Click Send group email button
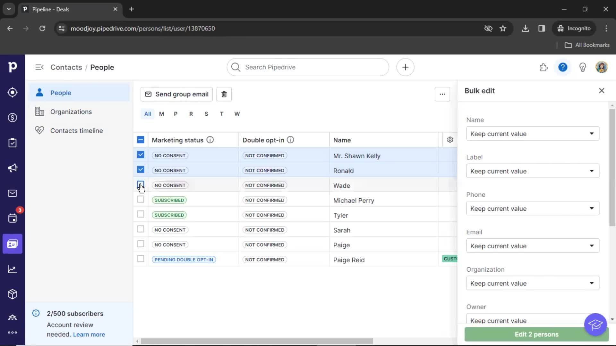The height and width of the screenshot is (346, 616). tap(176, 94)
